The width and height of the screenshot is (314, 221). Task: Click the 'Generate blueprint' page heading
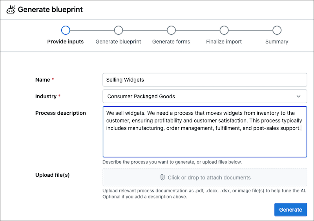pos(50,9)
